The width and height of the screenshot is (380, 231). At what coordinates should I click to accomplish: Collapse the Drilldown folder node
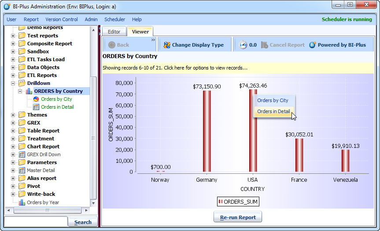click(x=13, y=83)
